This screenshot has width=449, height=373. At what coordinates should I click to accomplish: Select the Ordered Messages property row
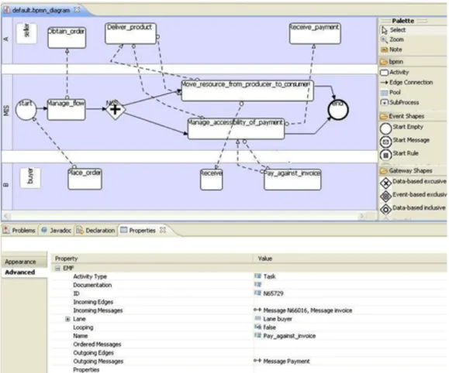coord(249,344)
